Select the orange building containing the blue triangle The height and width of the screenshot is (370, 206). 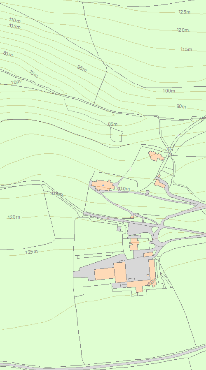(103, 185)
